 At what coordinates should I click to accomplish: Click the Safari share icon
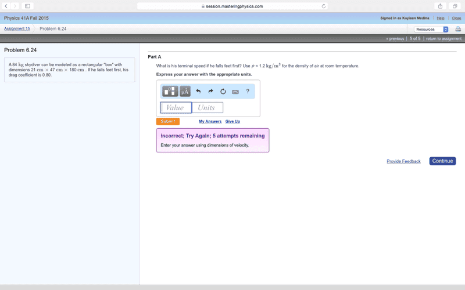pyautogui.click(x=440, y=6)
